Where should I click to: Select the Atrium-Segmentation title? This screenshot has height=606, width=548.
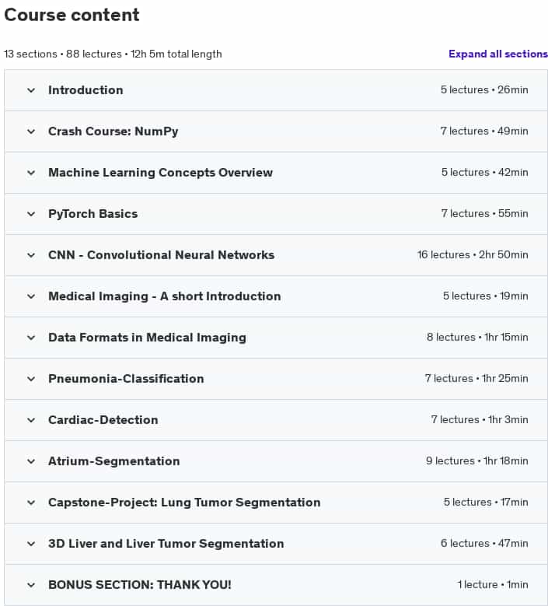coord(114,461)
